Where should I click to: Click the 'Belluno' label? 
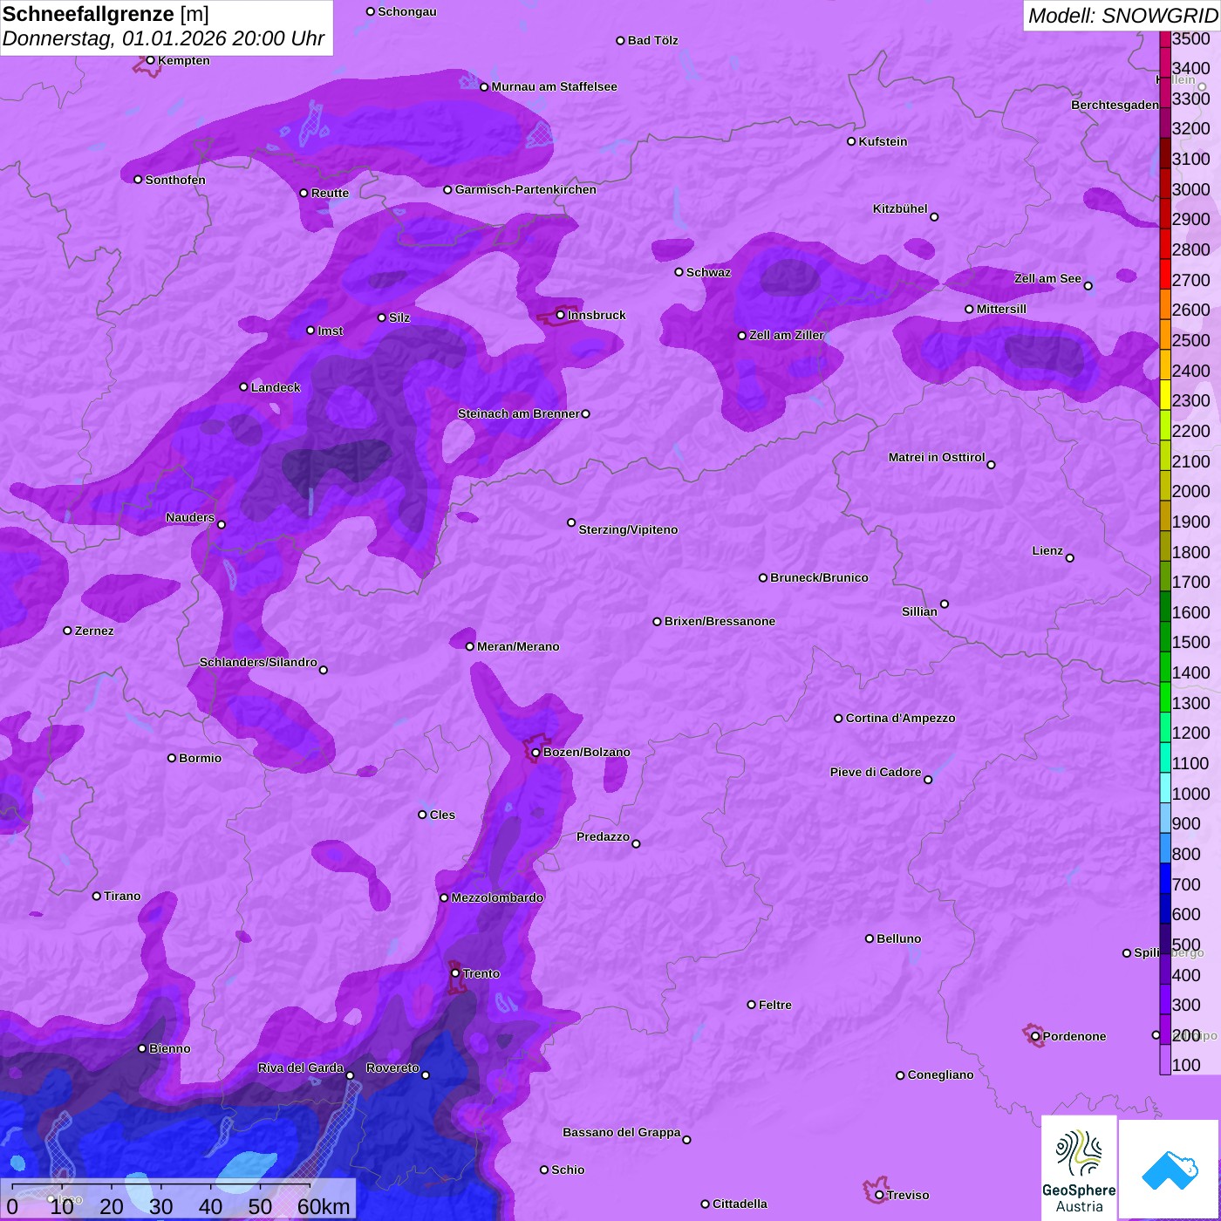point(898,938)
